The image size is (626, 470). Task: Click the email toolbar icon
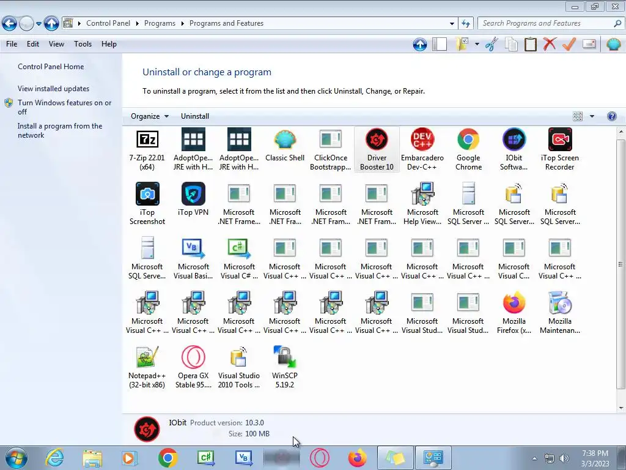pyautogui.click(x=589, y=44)
